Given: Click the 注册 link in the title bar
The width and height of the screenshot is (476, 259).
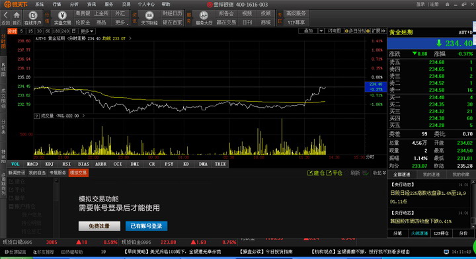Looking at the screenshot, I should pos(435,4).
